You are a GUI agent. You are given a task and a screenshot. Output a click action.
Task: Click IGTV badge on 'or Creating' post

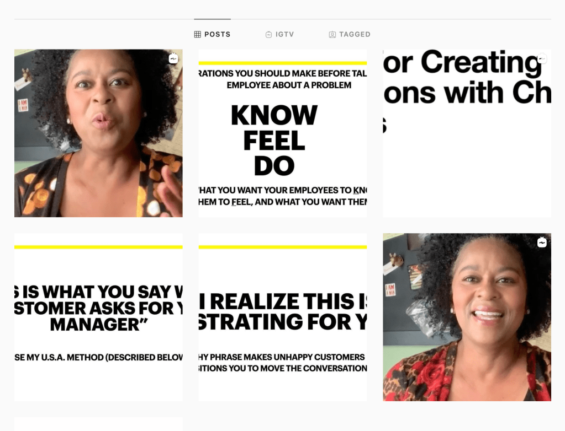(x=542, y=58)
